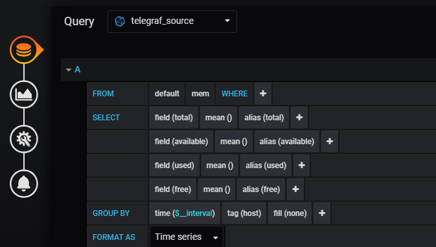Add a WHERE condition with plus

coord(263,94)
